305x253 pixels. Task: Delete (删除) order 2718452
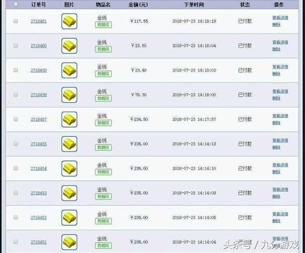tap(276, 221)
